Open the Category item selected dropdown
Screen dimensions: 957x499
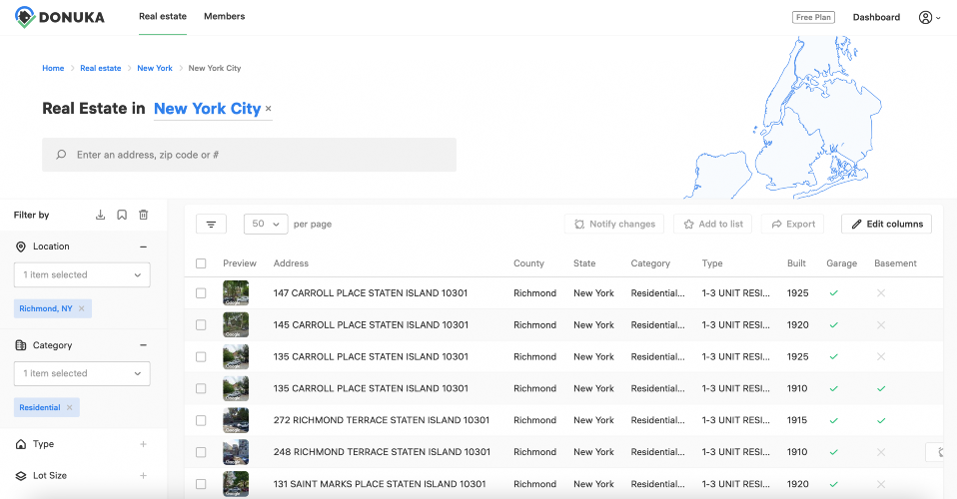click(x=82, y=373)
